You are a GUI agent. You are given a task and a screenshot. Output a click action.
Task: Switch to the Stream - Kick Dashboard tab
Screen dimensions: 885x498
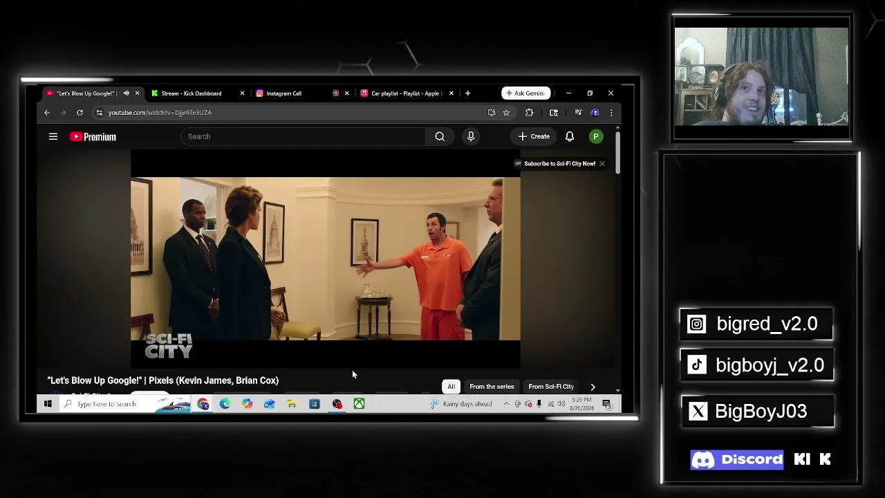point(196,93)
